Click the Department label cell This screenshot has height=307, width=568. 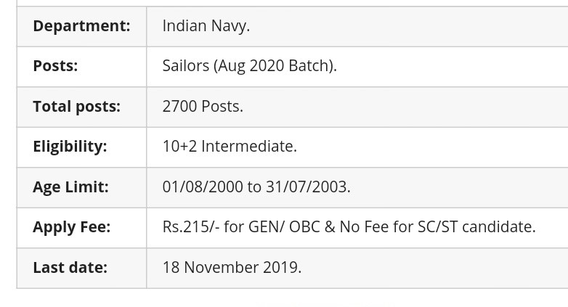click(x=81, y=26)
